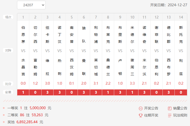Click away team 维拉 in match 3

47,67
